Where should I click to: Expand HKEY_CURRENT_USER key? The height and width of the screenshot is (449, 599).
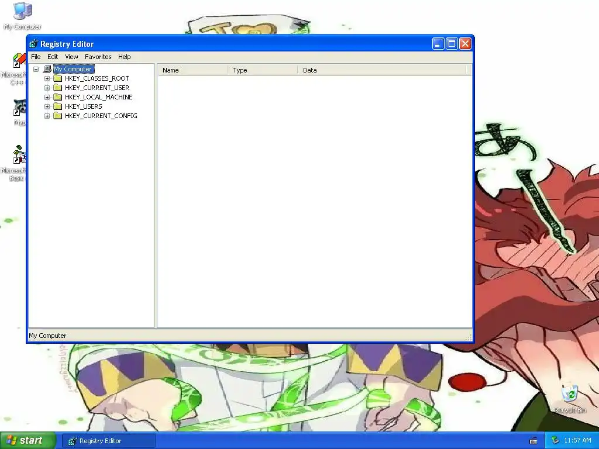point(47,88)
